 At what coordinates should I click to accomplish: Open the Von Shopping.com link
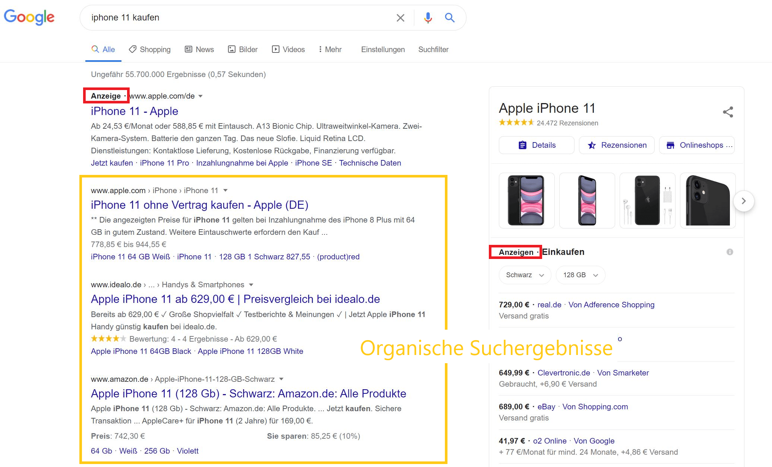coord(595,407)
